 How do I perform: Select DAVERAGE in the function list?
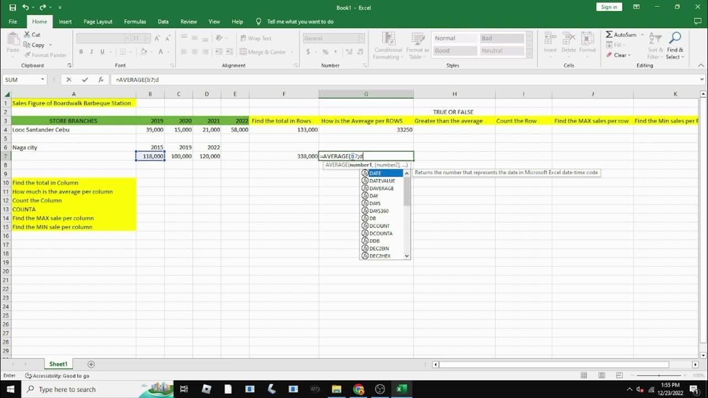click(382, 188)
